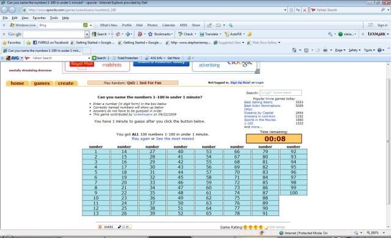This screenshot has height=238, width=391.
Task: Expand the AVG Yahoo Search box dropdown
Action: coord(89,58)
